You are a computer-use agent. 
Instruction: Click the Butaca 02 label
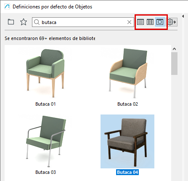tap(127, 104)
